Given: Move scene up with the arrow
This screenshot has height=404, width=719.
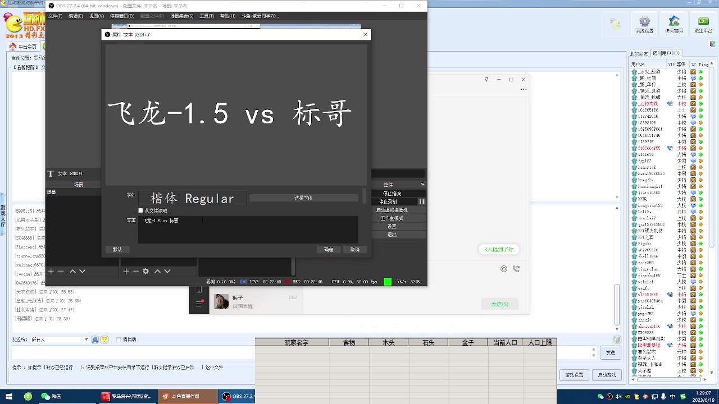Looking at the screenshot, I should click(x=72, y=271).
